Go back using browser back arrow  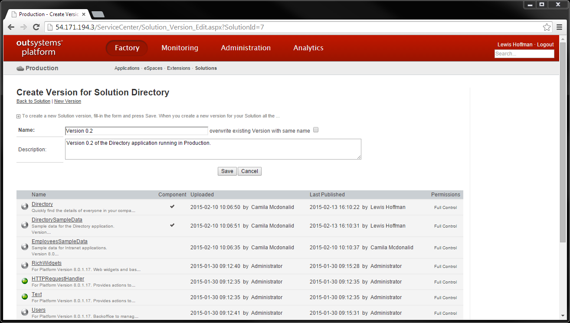pos(11,27)
